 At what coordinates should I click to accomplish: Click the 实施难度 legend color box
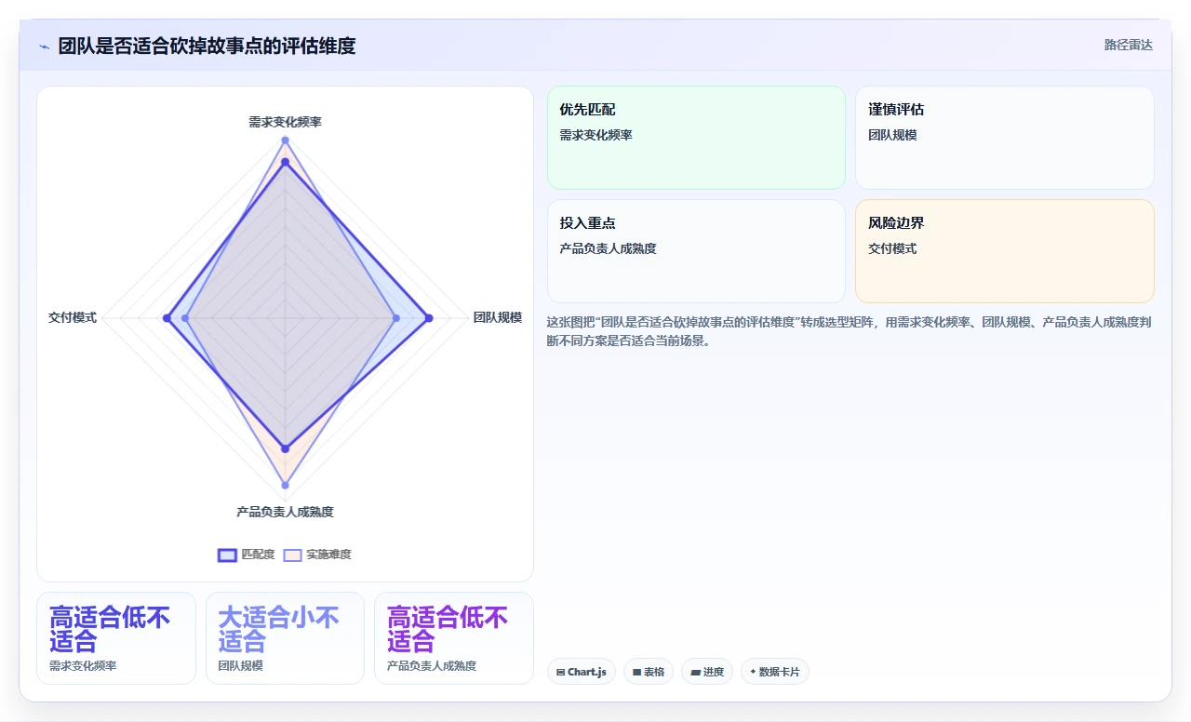point(292,555)
